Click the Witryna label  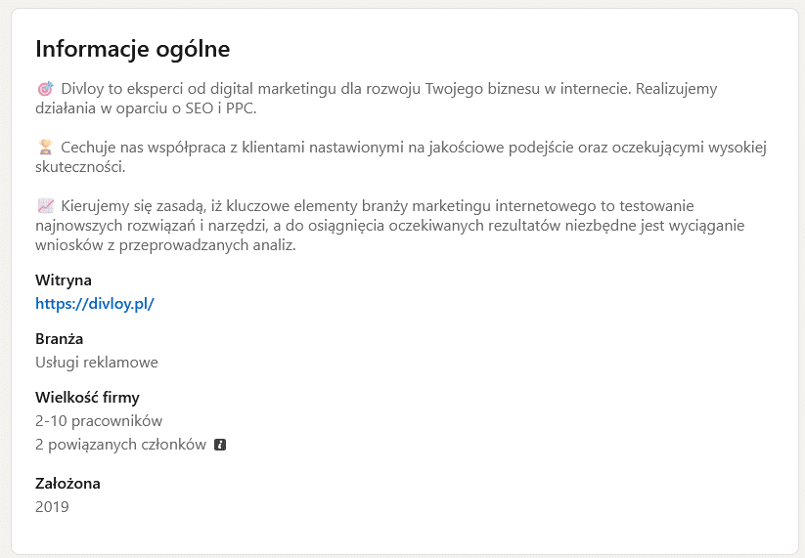[64, 280]
